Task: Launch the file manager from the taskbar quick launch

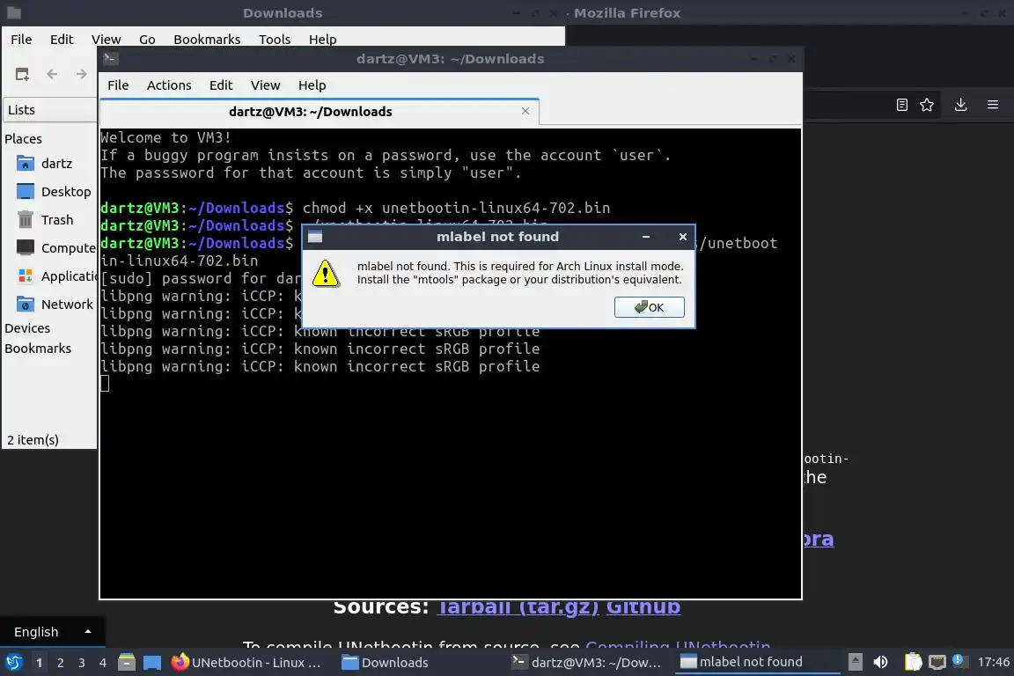Action: [127, 663]
